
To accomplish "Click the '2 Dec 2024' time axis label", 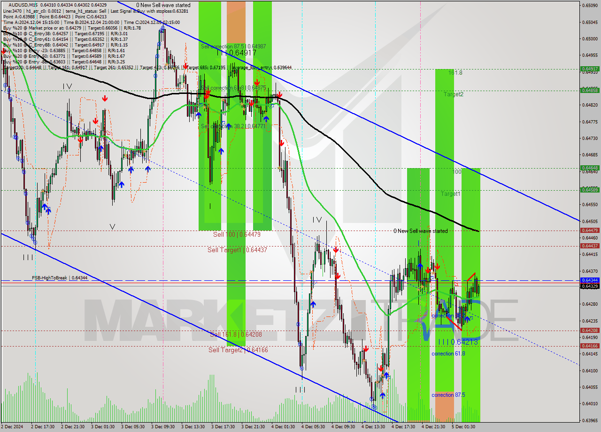I will pyautogui.click(x=12, y=427).
